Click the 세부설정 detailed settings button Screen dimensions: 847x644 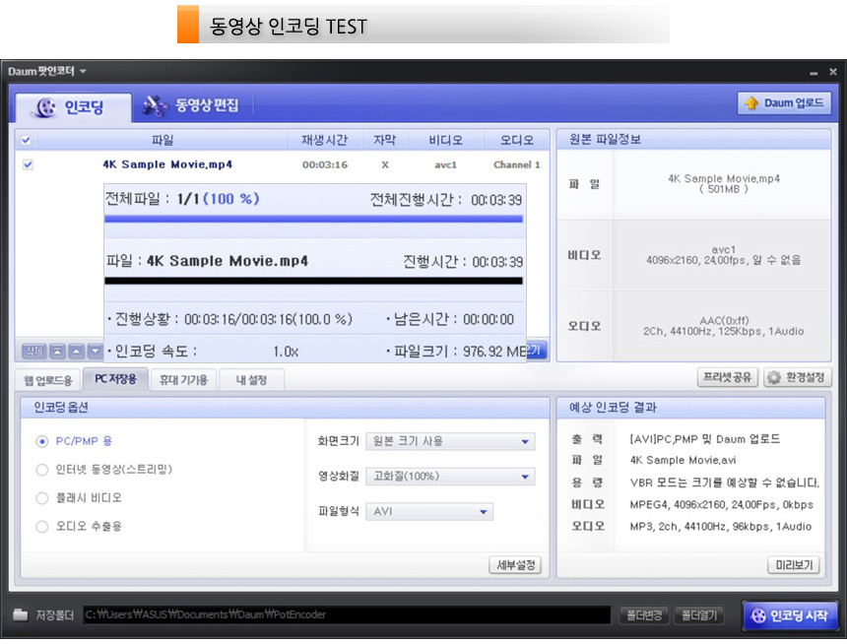tap(515, 565)
